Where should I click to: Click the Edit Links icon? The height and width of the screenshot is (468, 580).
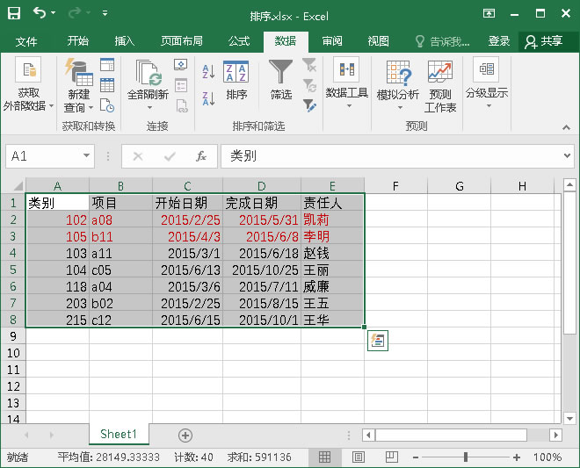pyautogui.click(x=182, y=105)
